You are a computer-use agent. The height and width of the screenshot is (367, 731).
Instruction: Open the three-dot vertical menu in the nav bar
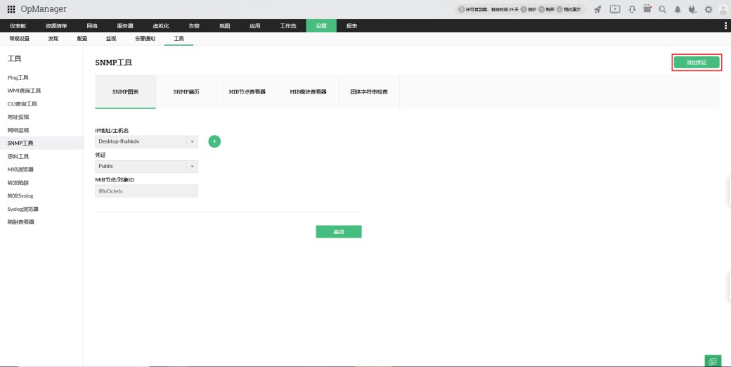coord(725,25)
